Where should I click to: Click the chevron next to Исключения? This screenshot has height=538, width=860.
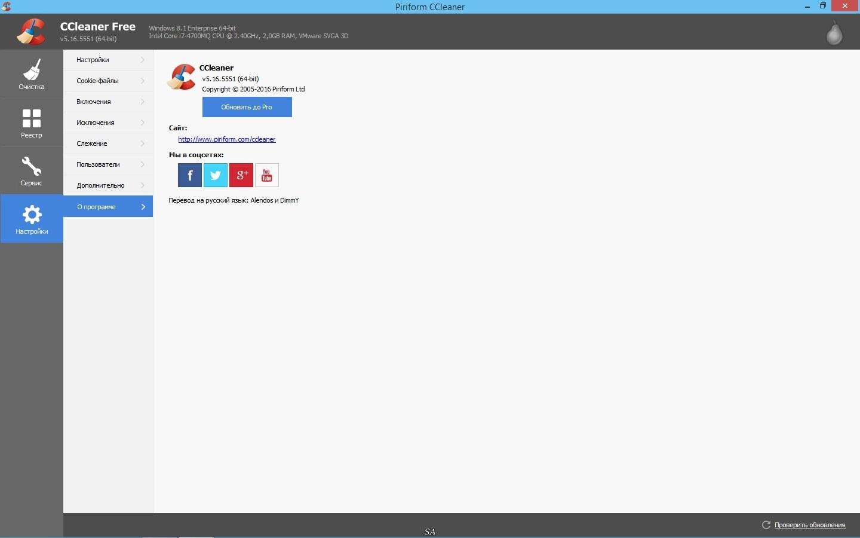point(143,123)
